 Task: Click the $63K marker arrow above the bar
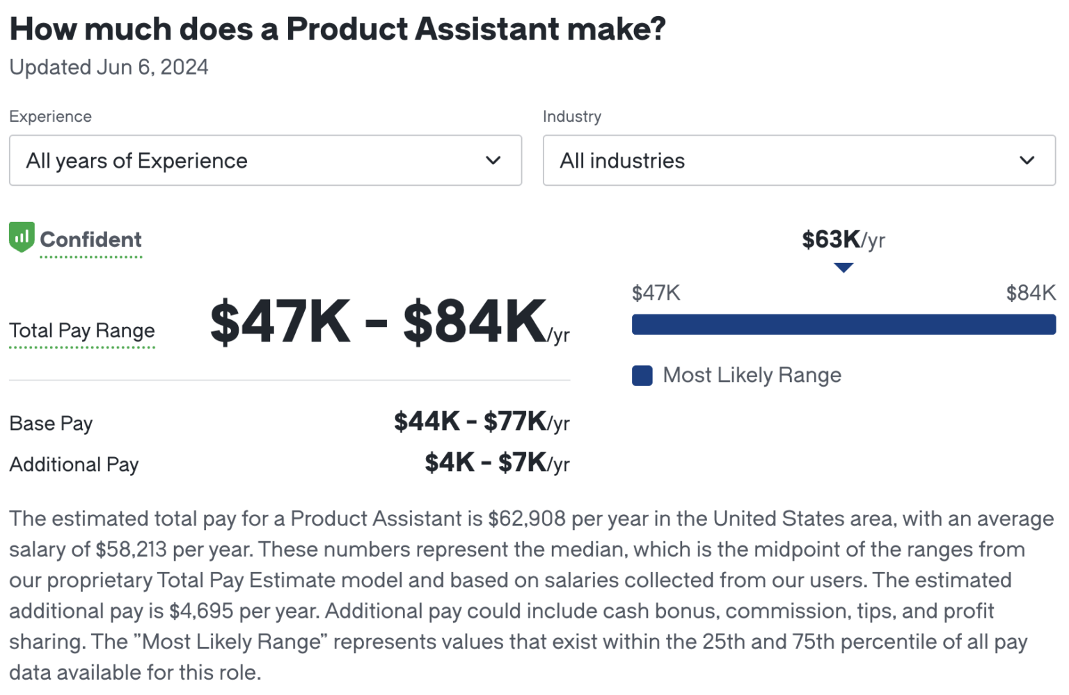click(x=844, y=267)
